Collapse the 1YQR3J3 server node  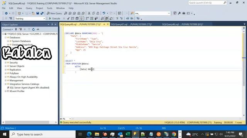click(3, 34)
